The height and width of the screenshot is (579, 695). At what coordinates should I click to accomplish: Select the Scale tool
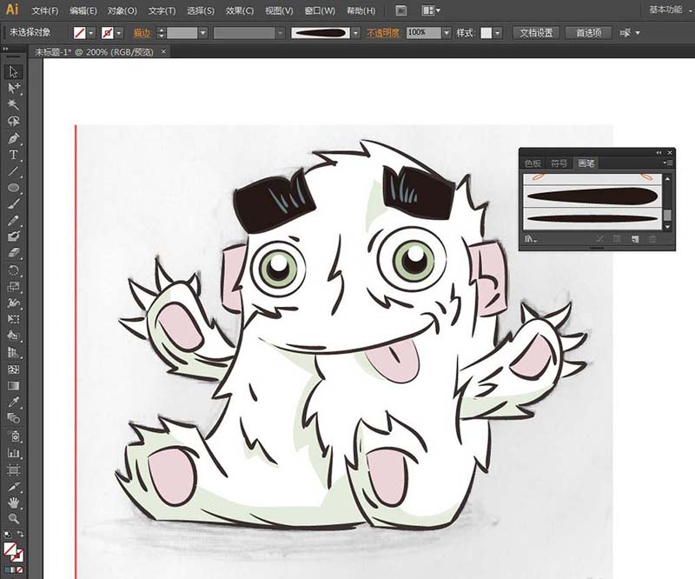pyautogui.click(x=13, y=287)
